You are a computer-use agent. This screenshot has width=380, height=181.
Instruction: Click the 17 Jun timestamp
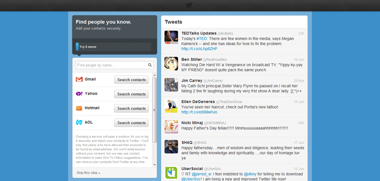point(299,142)
